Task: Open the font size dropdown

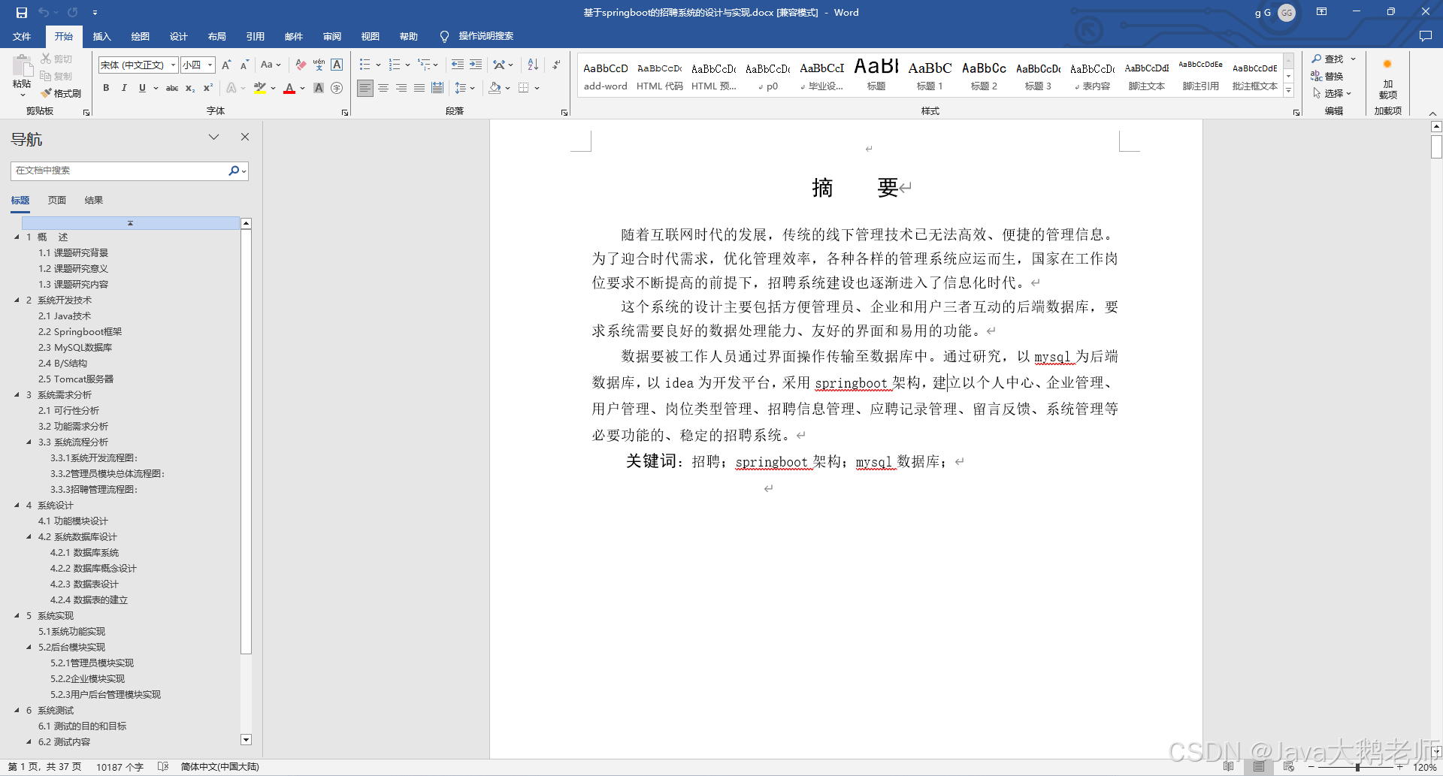Action: 210,65
